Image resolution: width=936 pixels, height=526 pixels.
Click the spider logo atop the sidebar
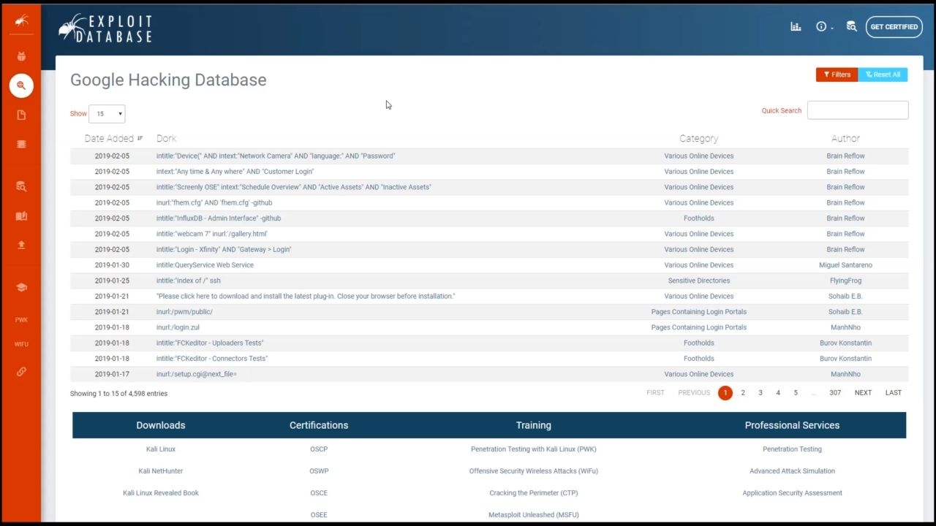coord(21,21)
